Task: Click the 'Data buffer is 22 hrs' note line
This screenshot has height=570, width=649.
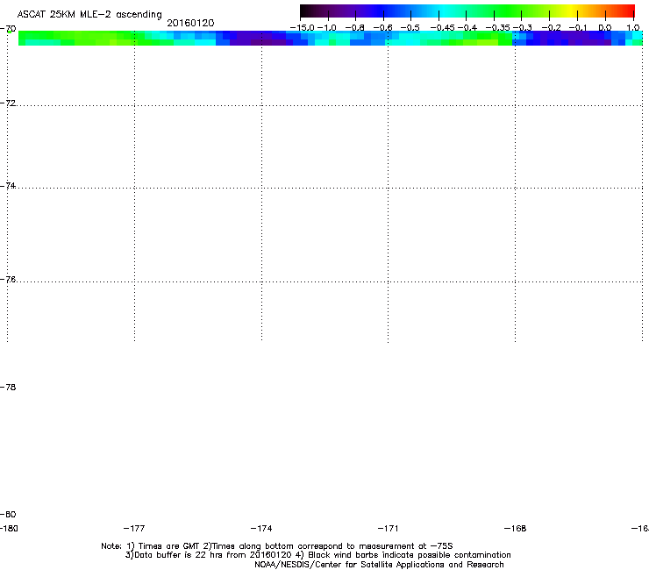Action: tap(317, 555)
